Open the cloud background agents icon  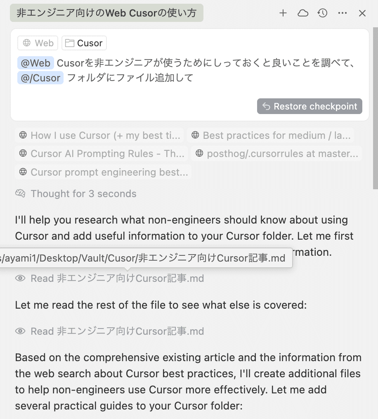[x=303, y=13]
